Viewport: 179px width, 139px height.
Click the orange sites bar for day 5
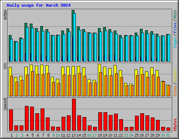[33, 84]
